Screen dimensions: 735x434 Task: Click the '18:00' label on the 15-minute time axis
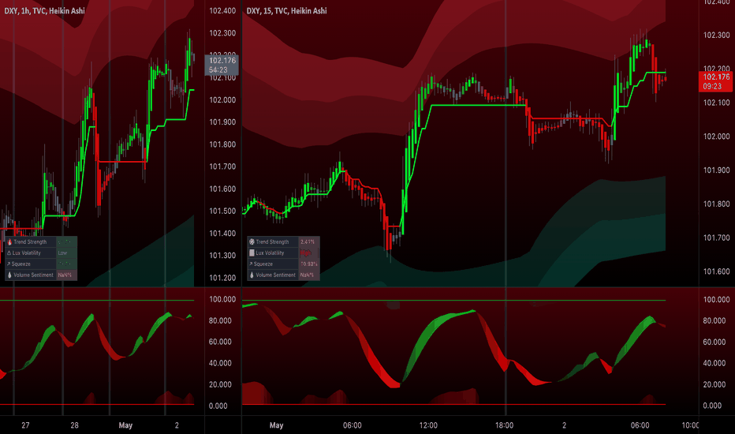(504, 425)
